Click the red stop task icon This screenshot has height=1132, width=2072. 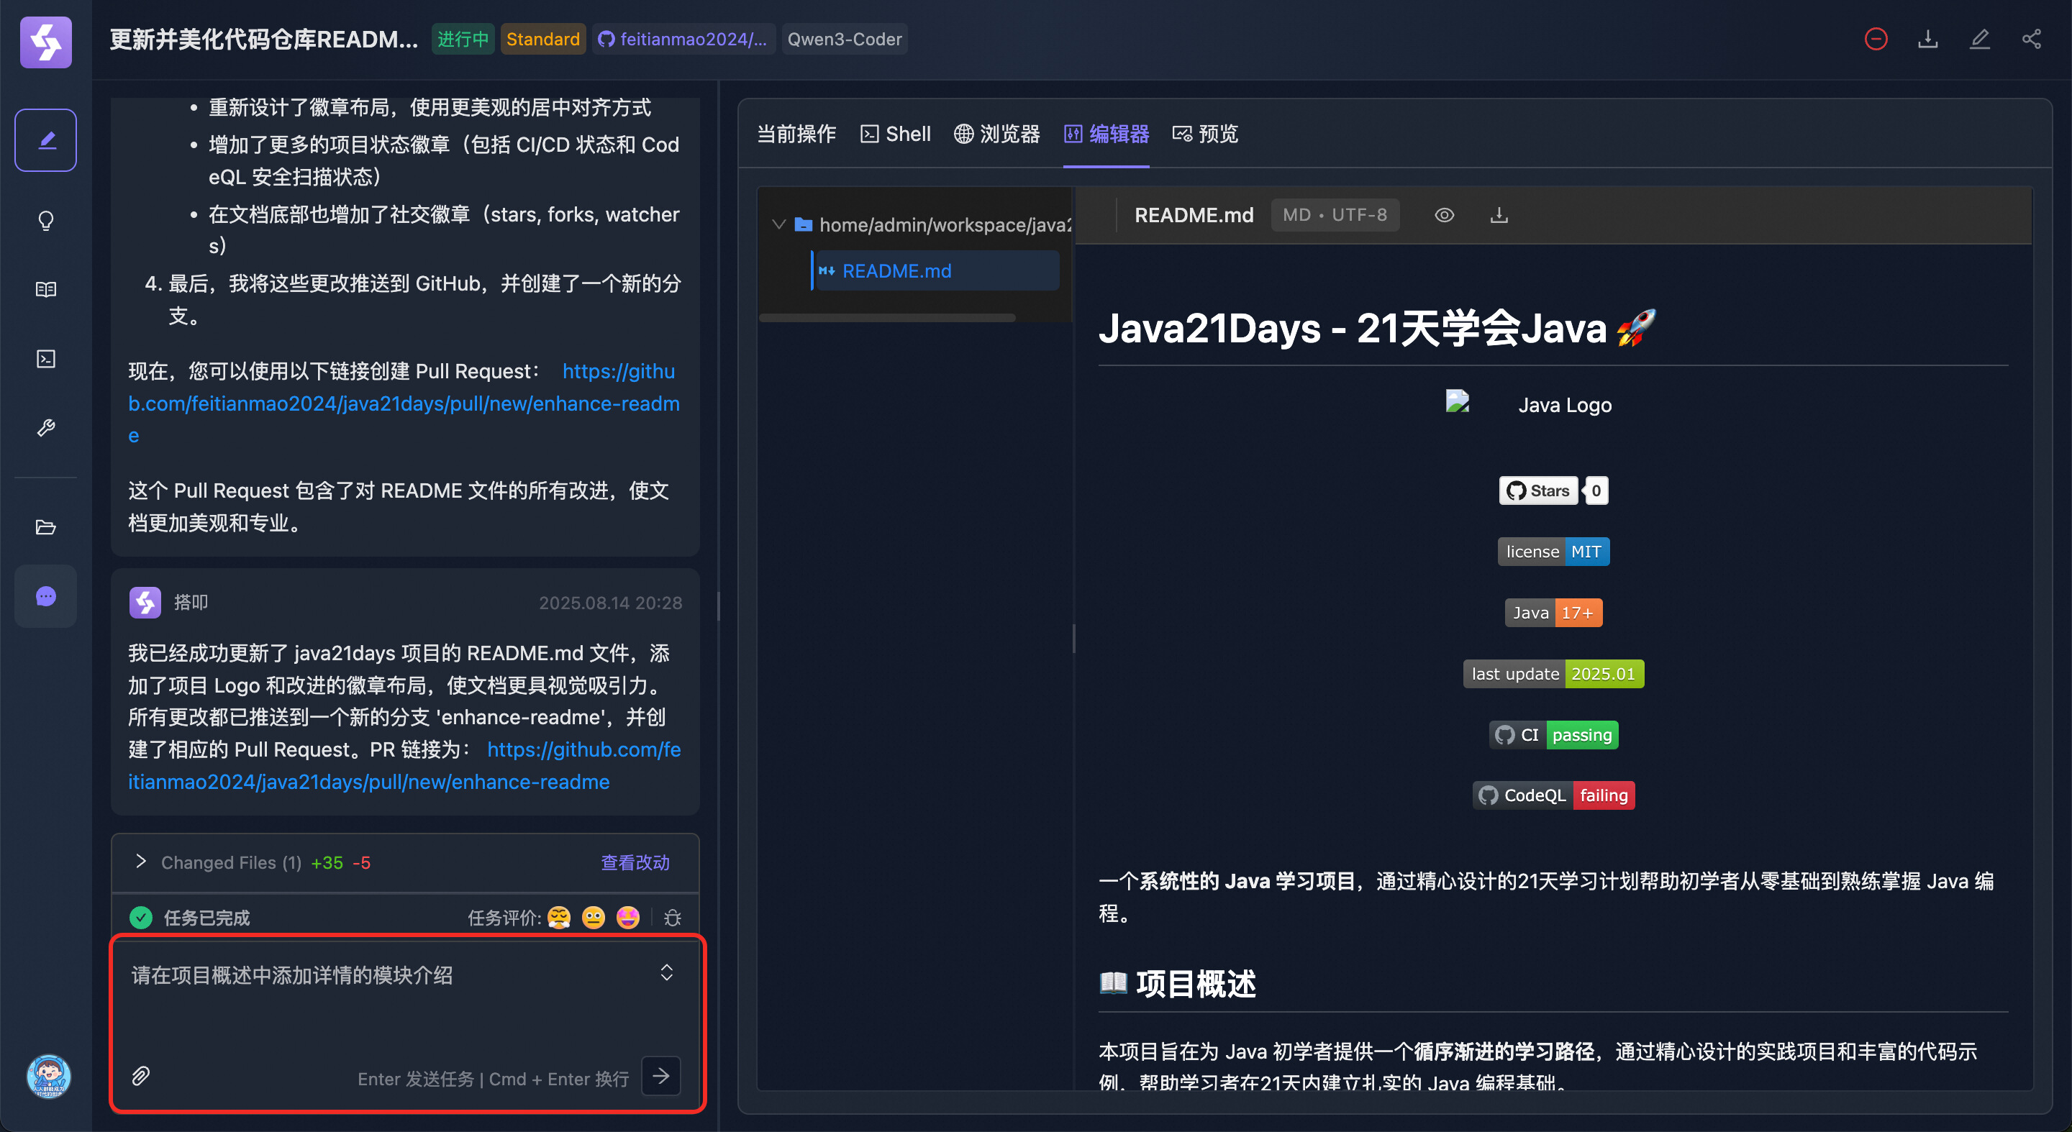[x=1876, y=40]
